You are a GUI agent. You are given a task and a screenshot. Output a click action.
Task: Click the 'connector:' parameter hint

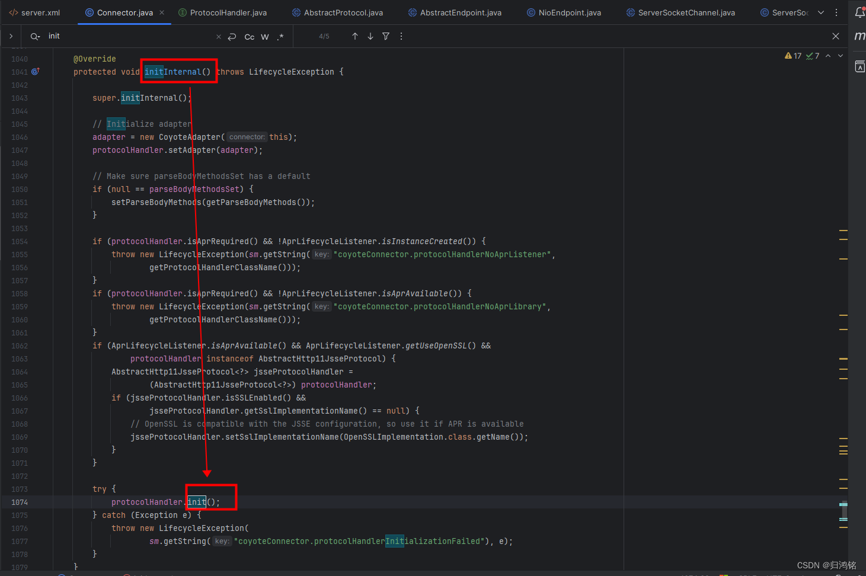(x=247, y=137)
